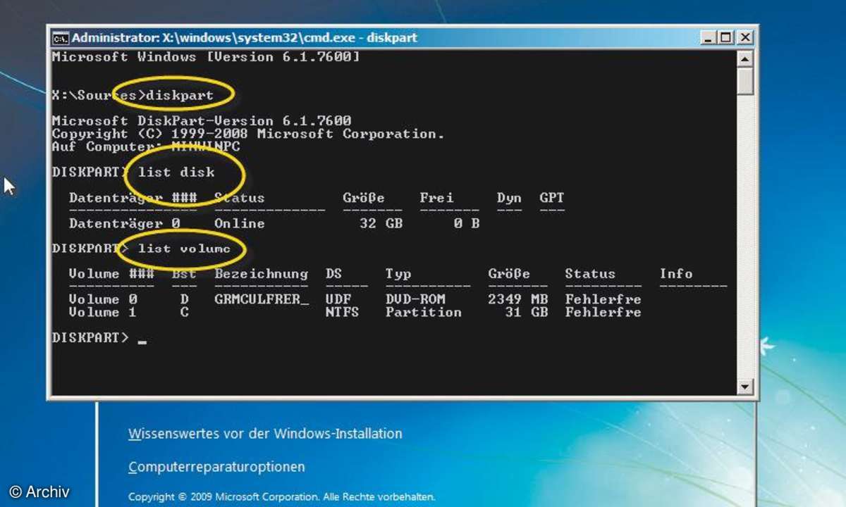Click the 'Partition' type value
Image resolution: width=846 pixels, height=507 pixels.
coord(424,312)
